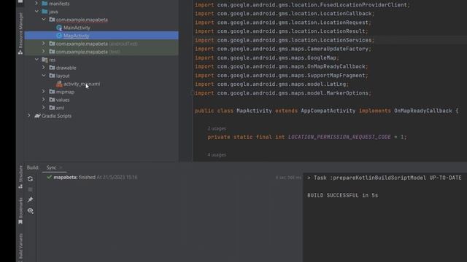Click the res folder icon
Viewport: 467px width, 262px height.
point(45,60)
